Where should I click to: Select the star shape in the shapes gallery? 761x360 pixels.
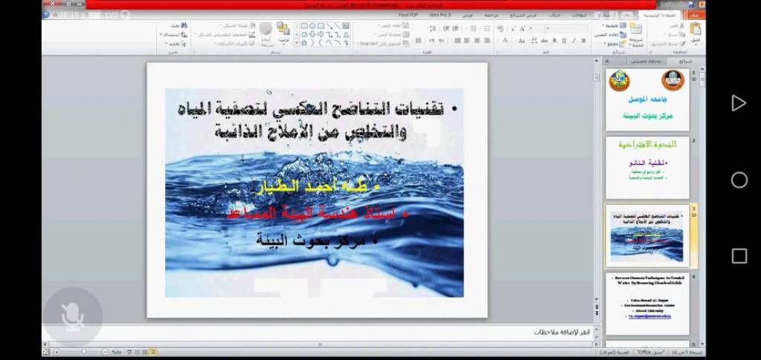(305, 42)
